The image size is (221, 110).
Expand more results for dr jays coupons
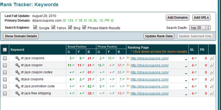[x=186, y=60]
